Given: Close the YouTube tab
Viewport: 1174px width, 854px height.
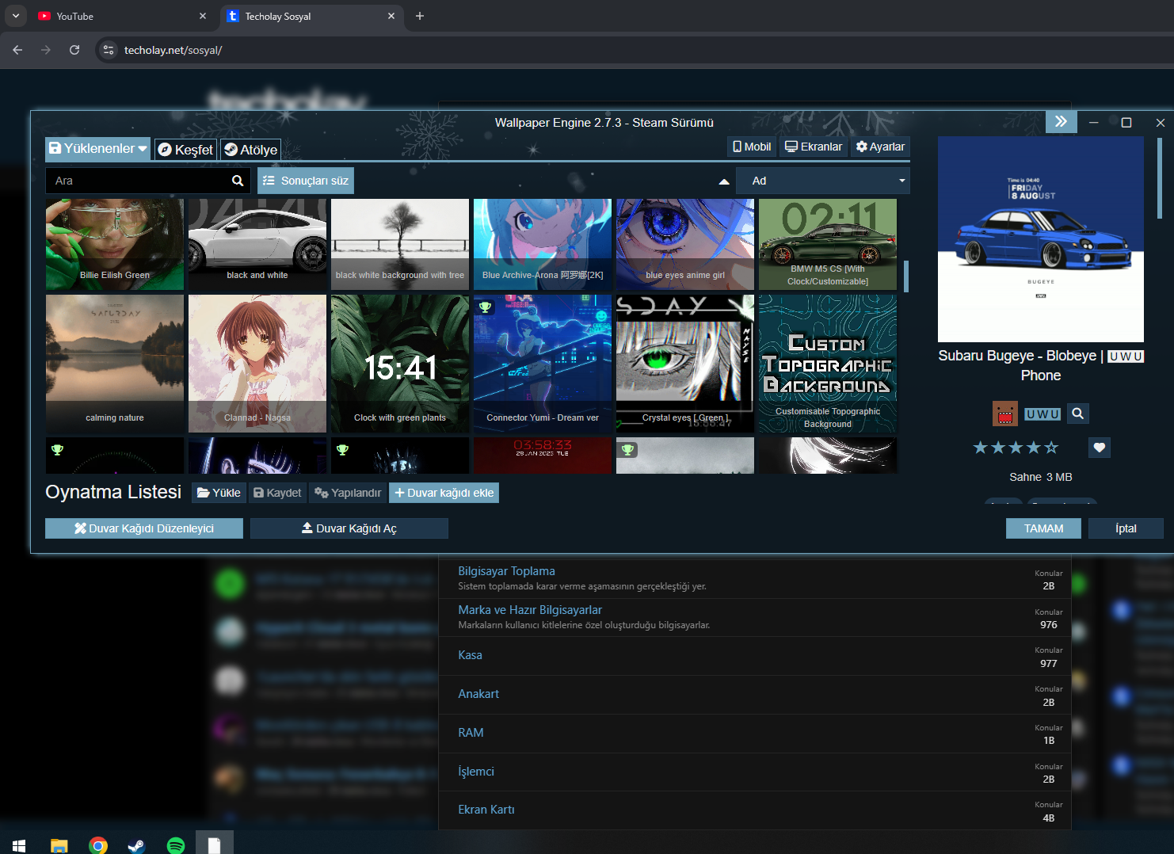Looking at the screenshot, I should click(x=203, y=16).
